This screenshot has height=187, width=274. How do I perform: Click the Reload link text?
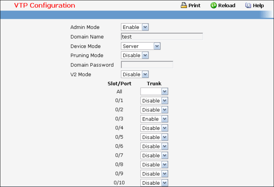coord(227,6)
